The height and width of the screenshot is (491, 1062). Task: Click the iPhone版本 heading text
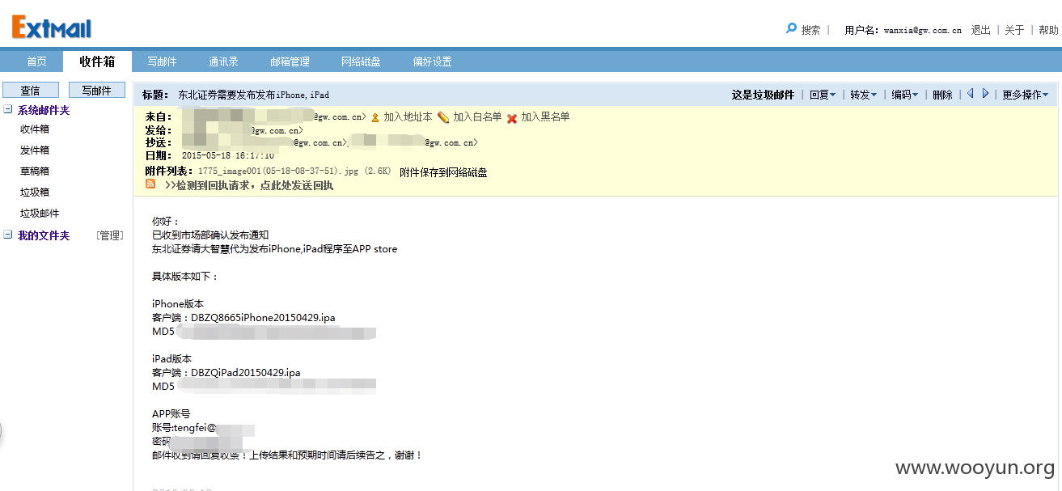[x=178, y=304]
